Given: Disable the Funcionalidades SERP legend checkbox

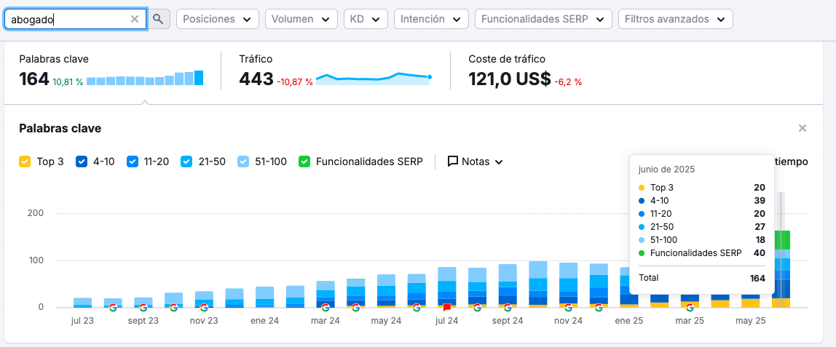Looking at the screenshot, I should [304, 161].
